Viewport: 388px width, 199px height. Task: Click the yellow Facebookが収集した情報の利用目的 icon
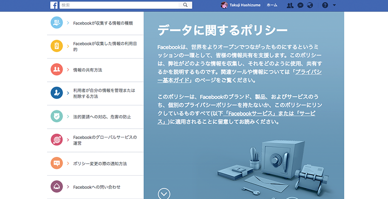(57, 46)
